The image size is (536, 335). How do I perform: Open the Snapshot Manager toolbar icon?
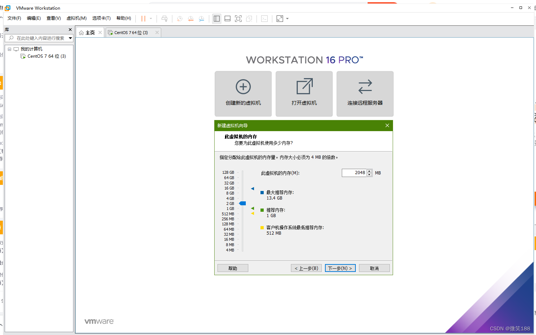(201, 19)
